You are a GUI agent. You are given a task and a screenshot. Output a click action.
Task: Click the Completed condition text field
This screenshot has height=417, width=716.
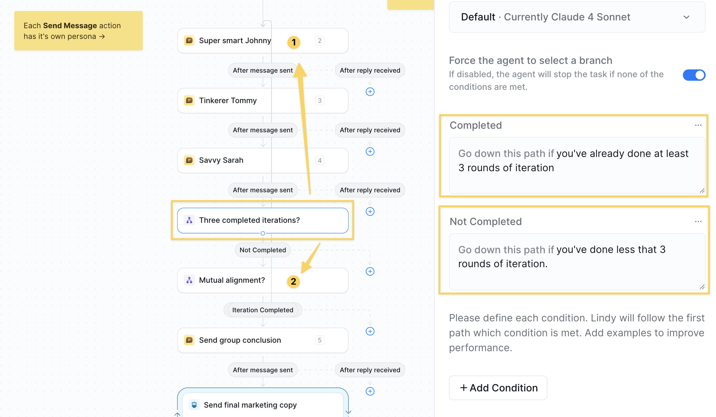click(577, 165)
